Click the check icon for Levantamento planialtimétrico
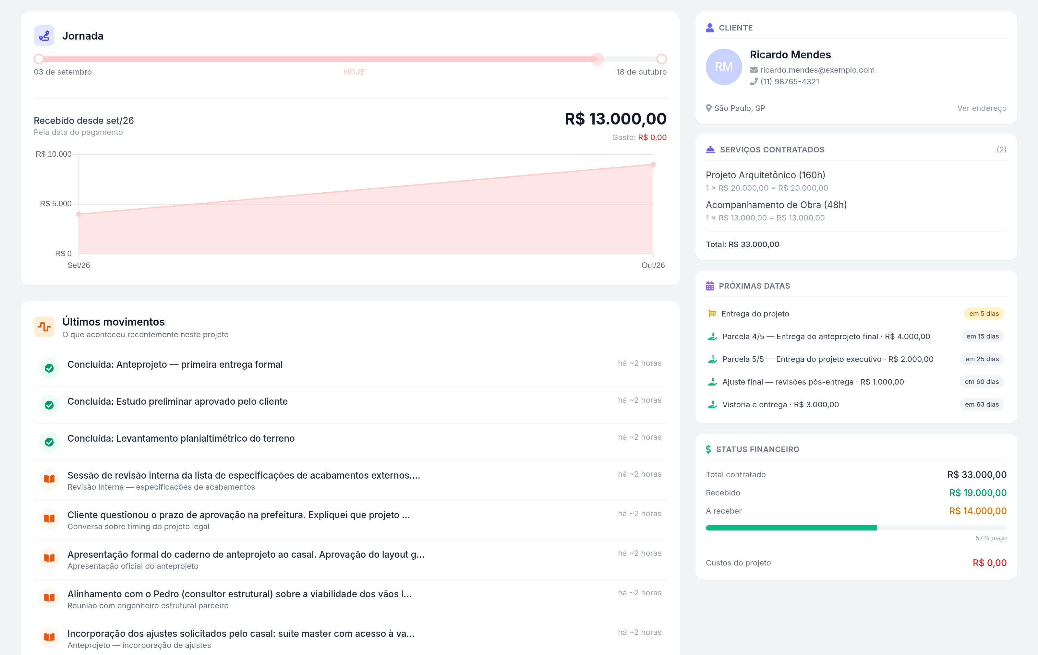 (49, 442)
